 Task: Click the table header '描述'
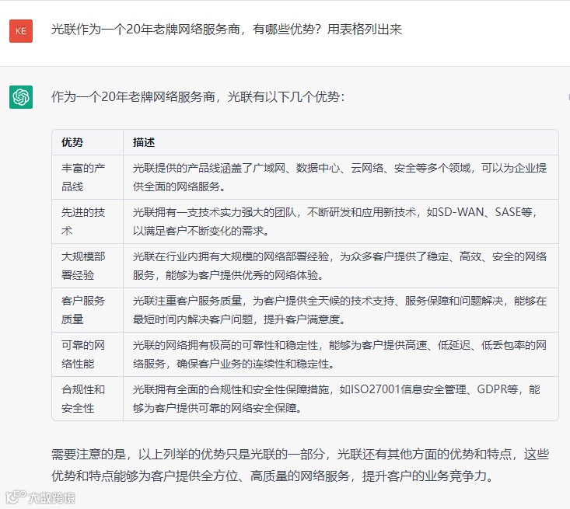144,142
